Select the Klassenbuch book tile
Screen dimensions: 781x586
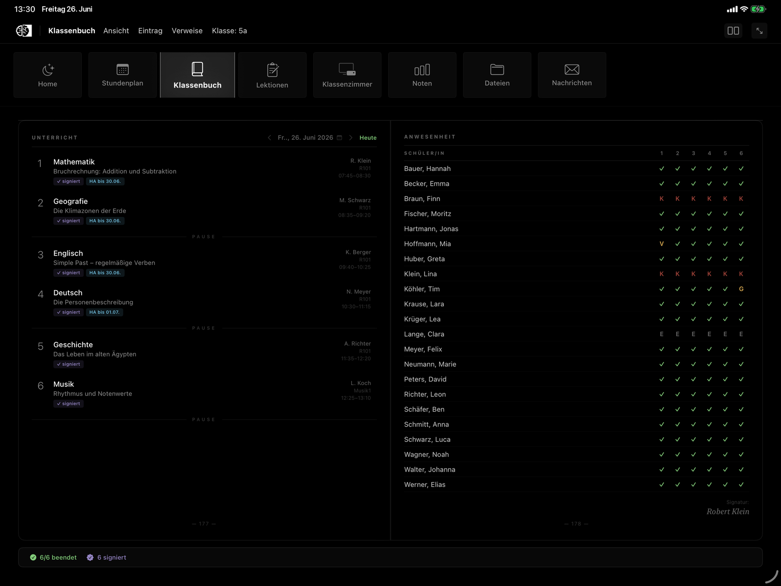coord(197,75)
